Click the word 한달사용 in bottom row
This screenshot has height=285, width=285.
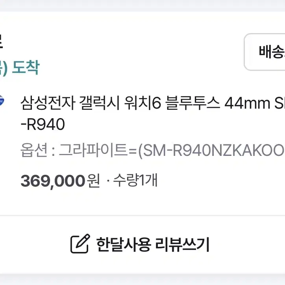[124, 244]
